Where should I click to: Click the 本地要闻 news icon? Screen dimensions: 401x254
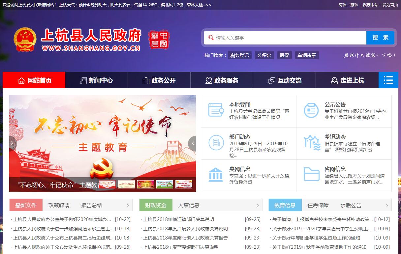tap(216, 110)
